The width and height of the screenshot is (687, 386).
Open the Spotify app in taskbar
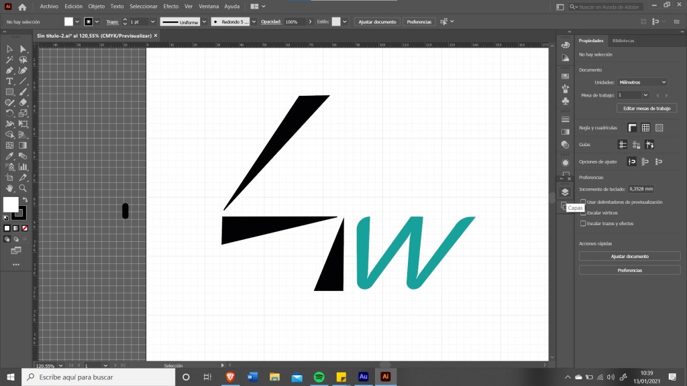[319, 377]
